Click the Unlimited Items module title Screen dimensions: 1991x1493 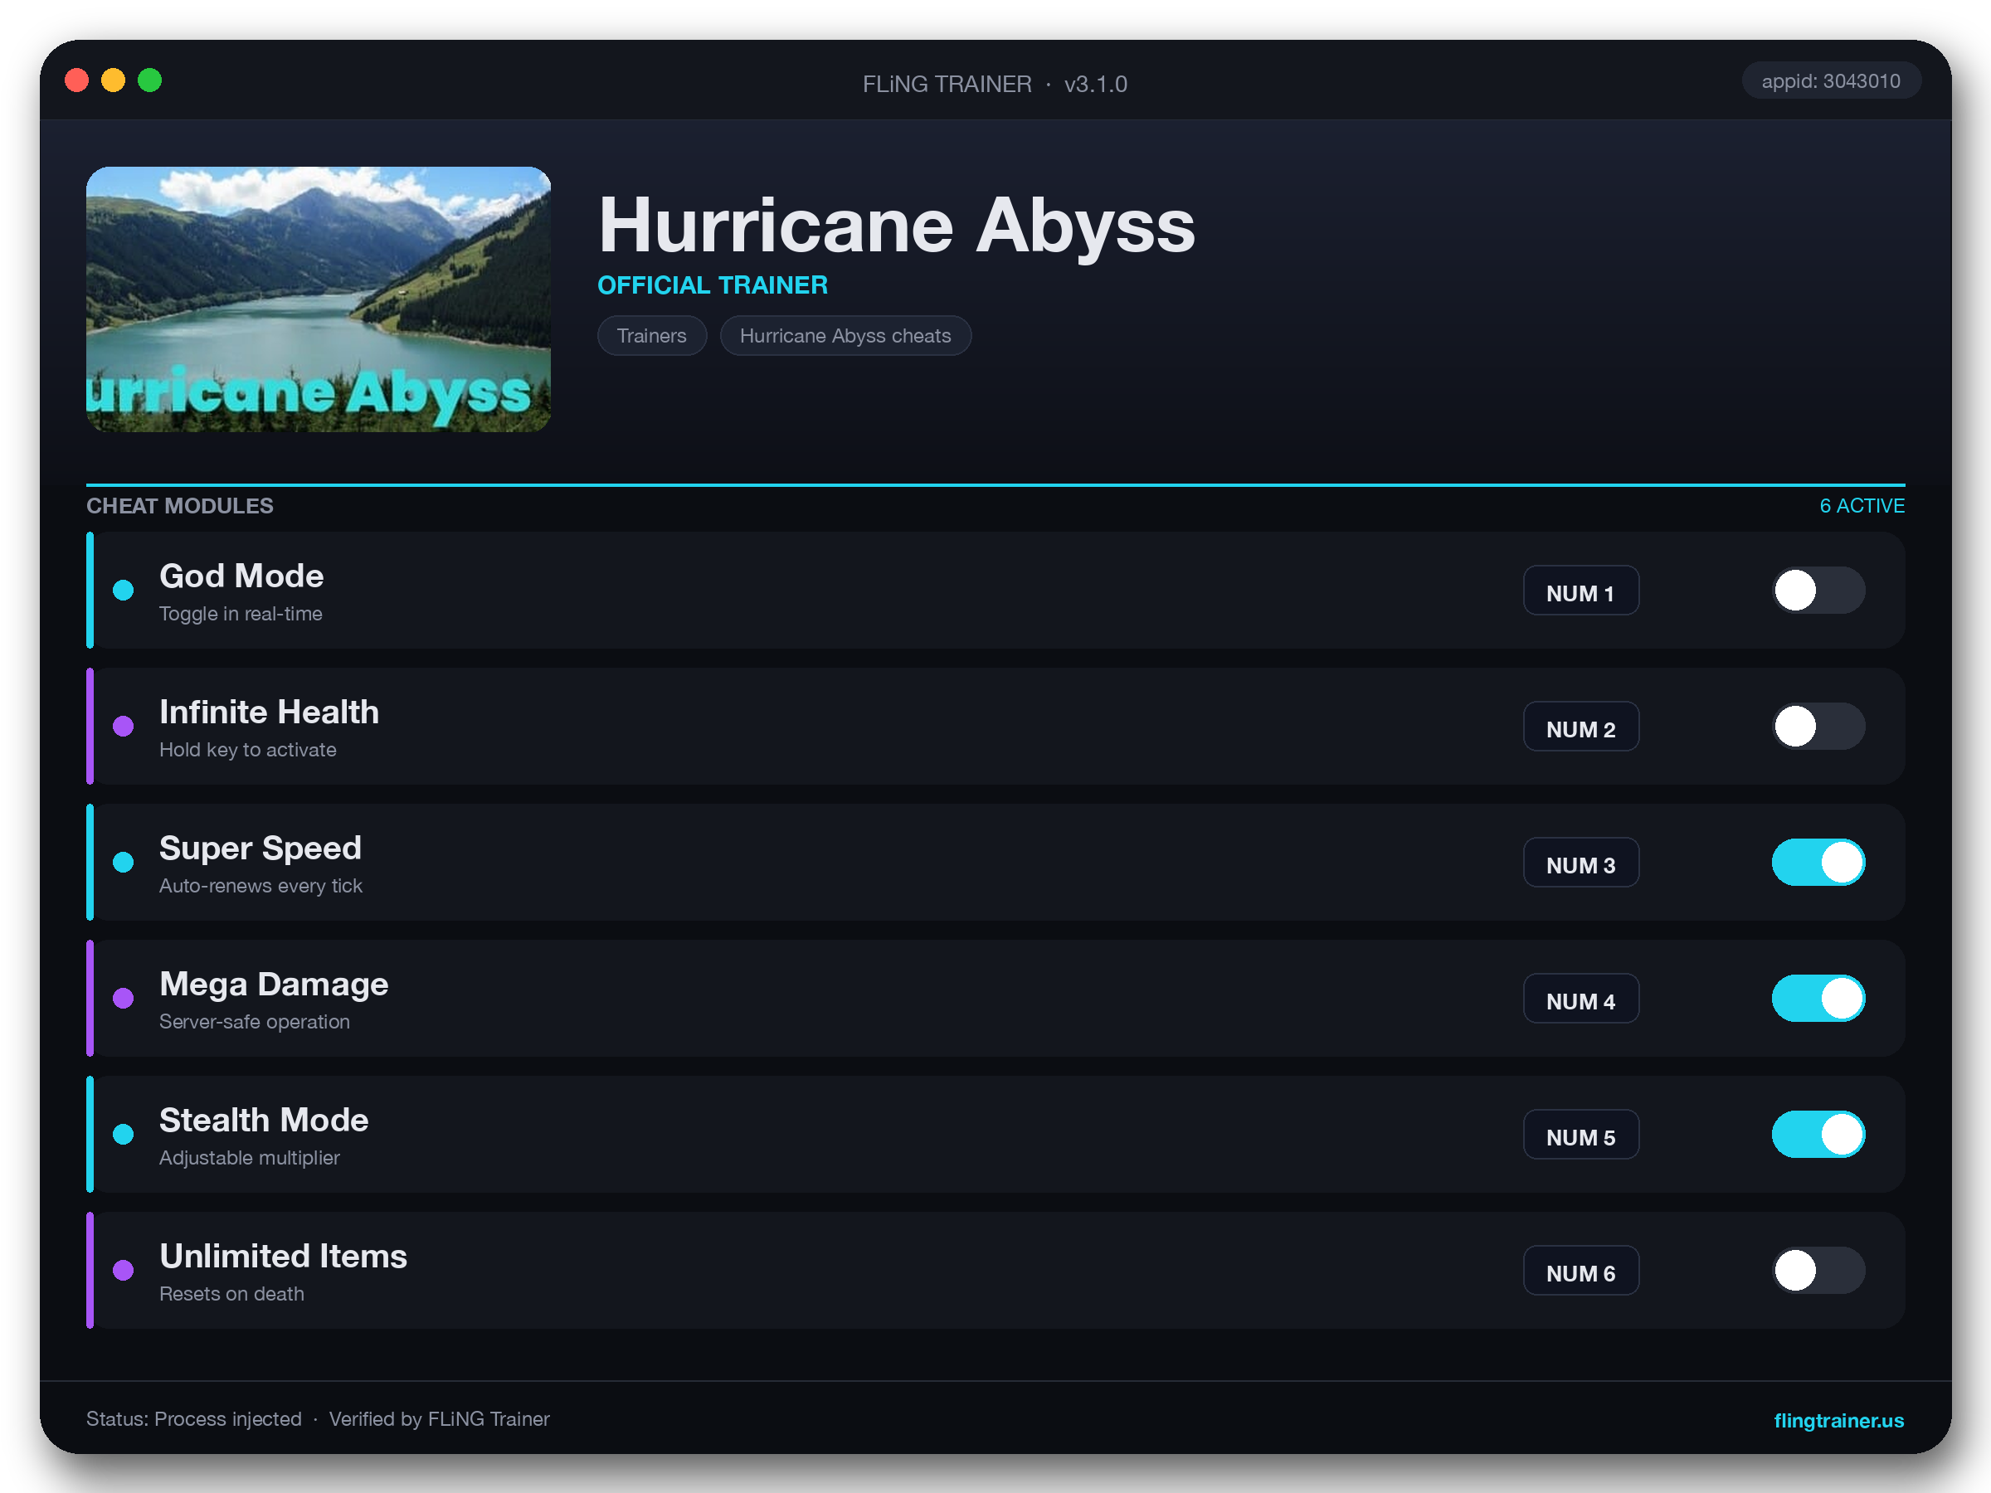coord(283,1257)
